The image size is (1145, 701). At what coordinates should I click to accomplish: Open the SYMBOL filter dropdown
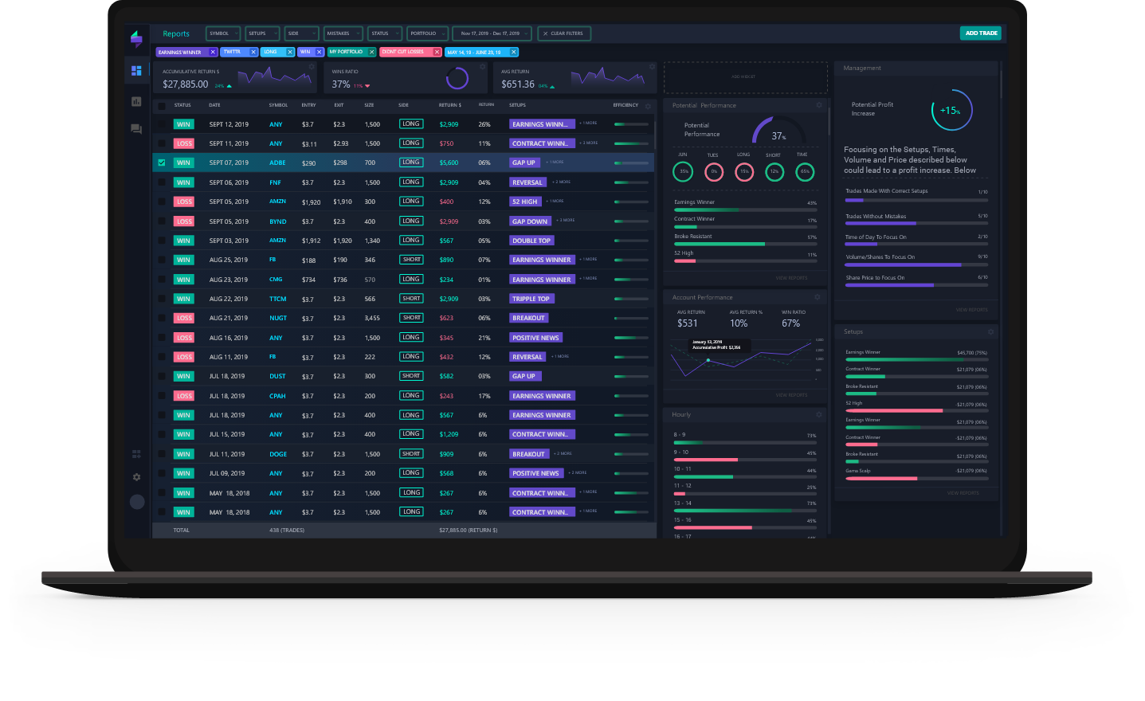223,33
